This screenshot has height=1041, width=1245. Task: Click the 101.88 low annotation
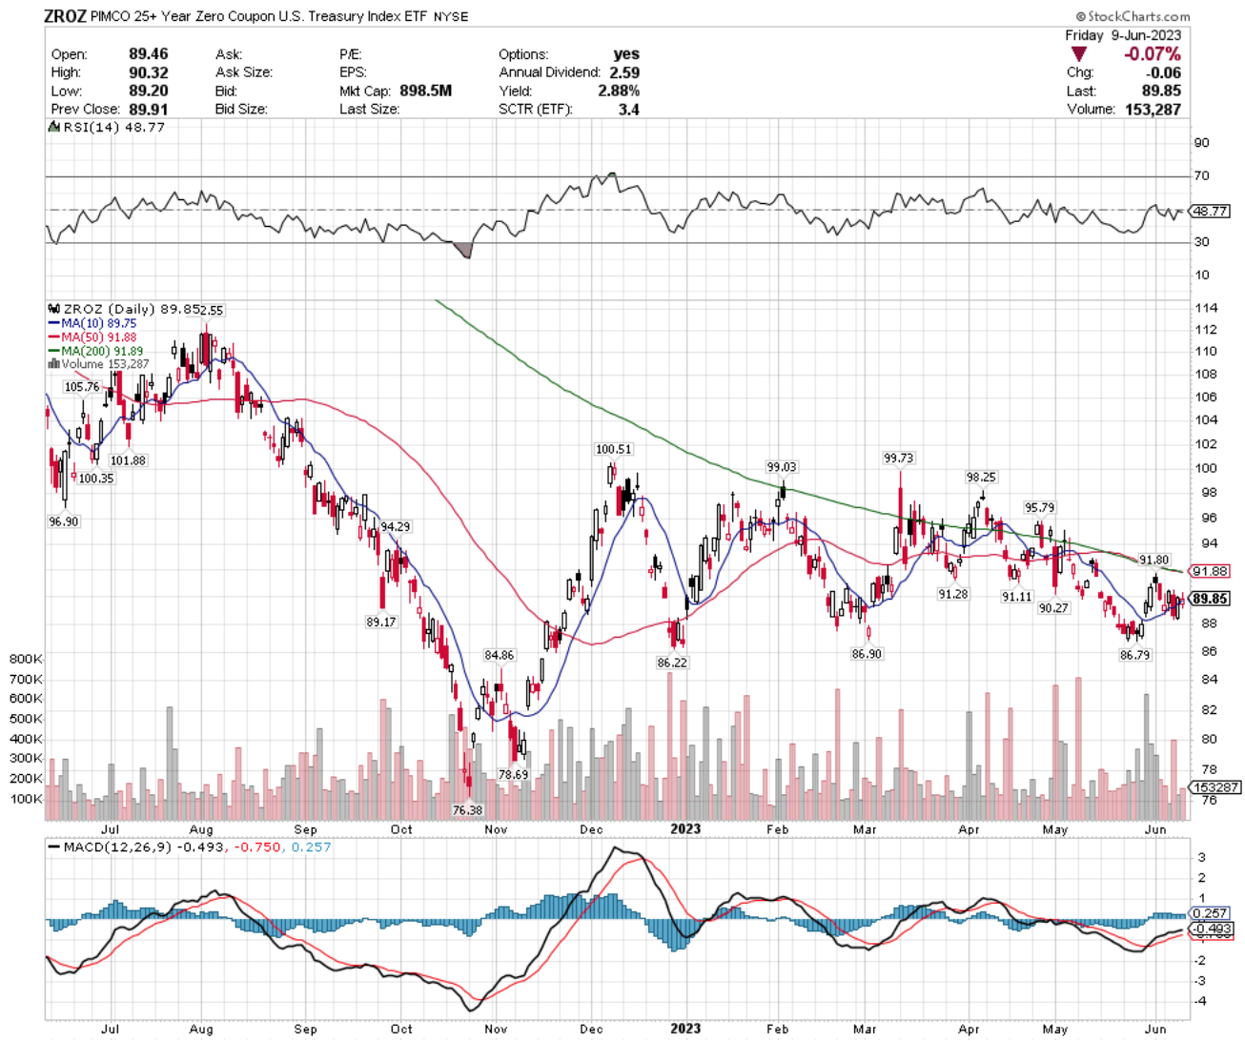click(x=128, y=460)
